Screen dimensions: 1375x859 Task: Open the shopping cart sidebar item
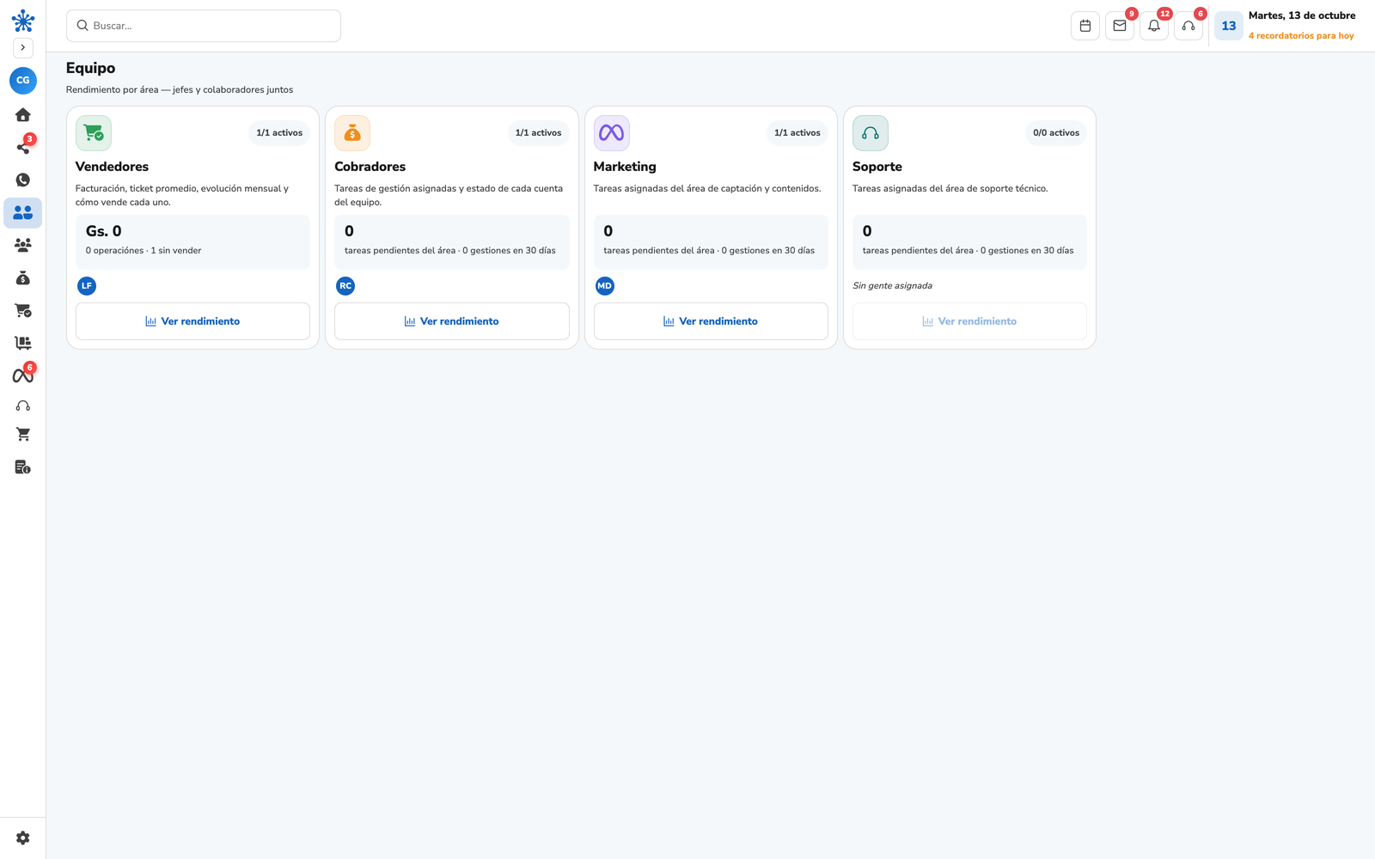[23, 435]
